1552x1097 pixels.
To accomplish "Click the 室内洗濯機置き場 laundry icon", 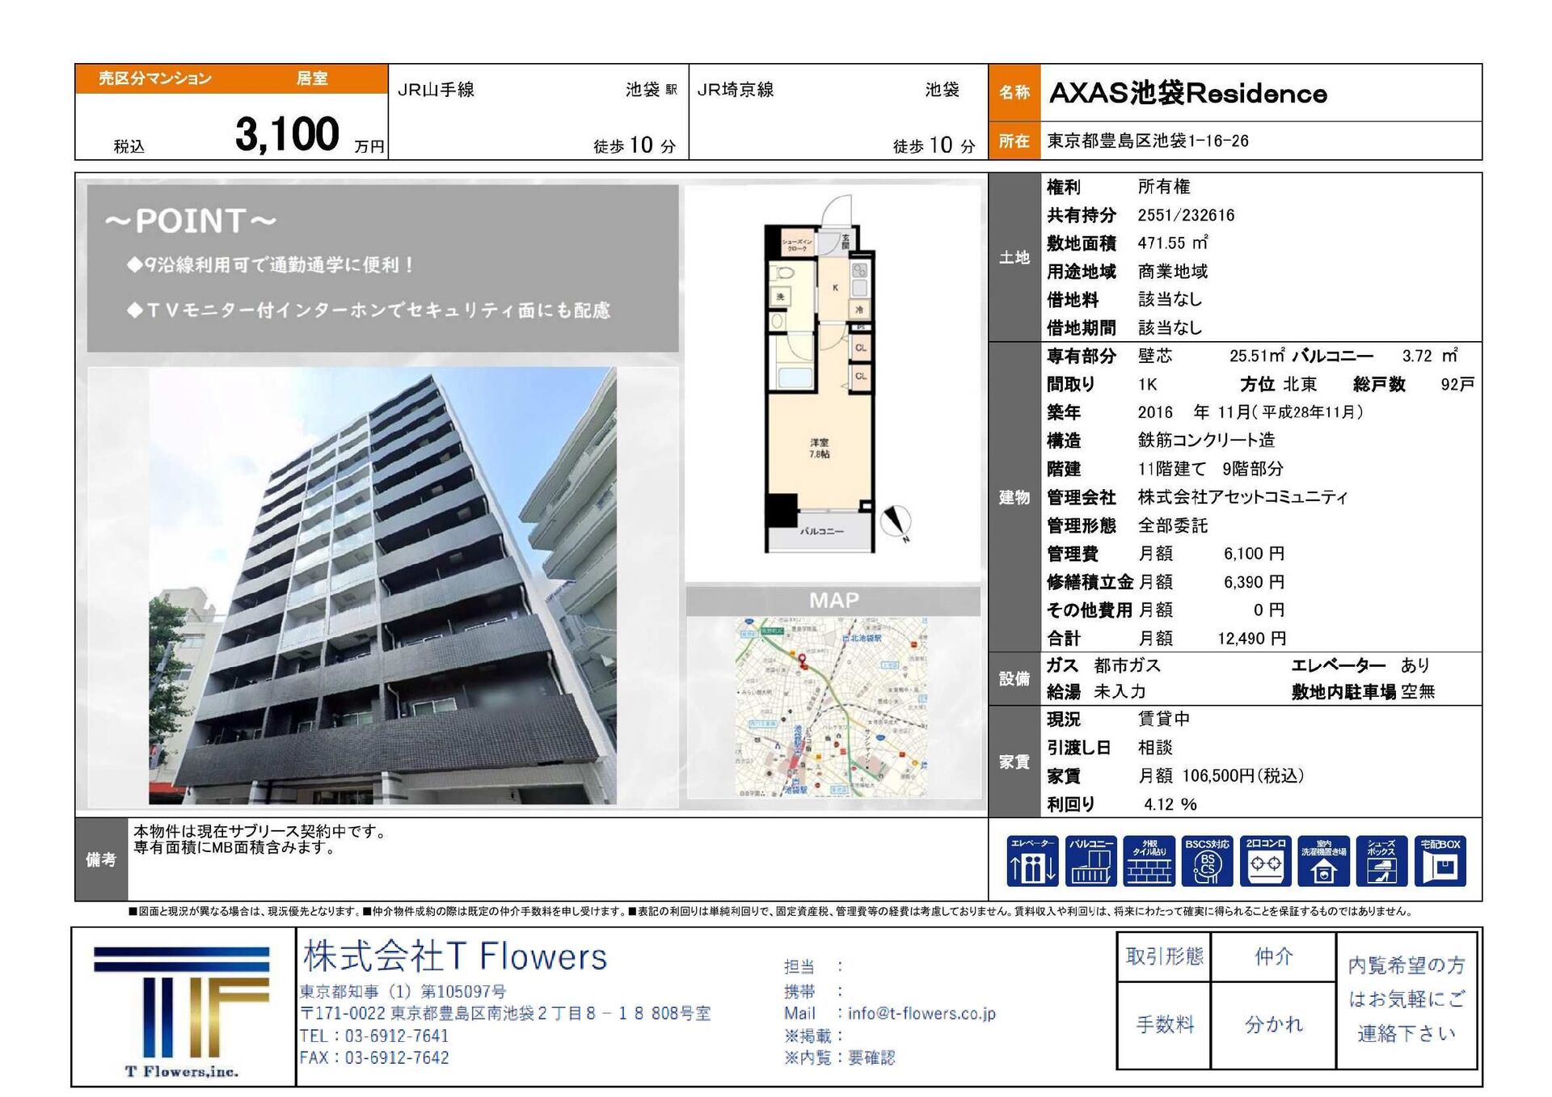I will click(1323, 861).
